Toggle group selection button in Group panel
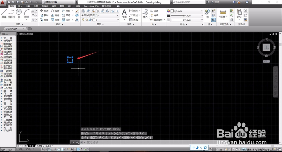 coord(213,20)
